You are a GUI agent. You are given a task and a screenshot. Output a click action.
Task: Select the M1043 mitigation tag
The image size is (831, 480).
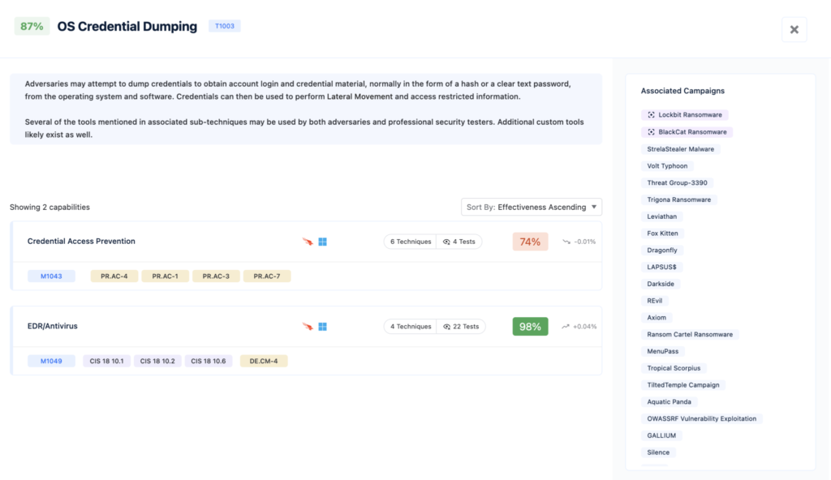51,276
